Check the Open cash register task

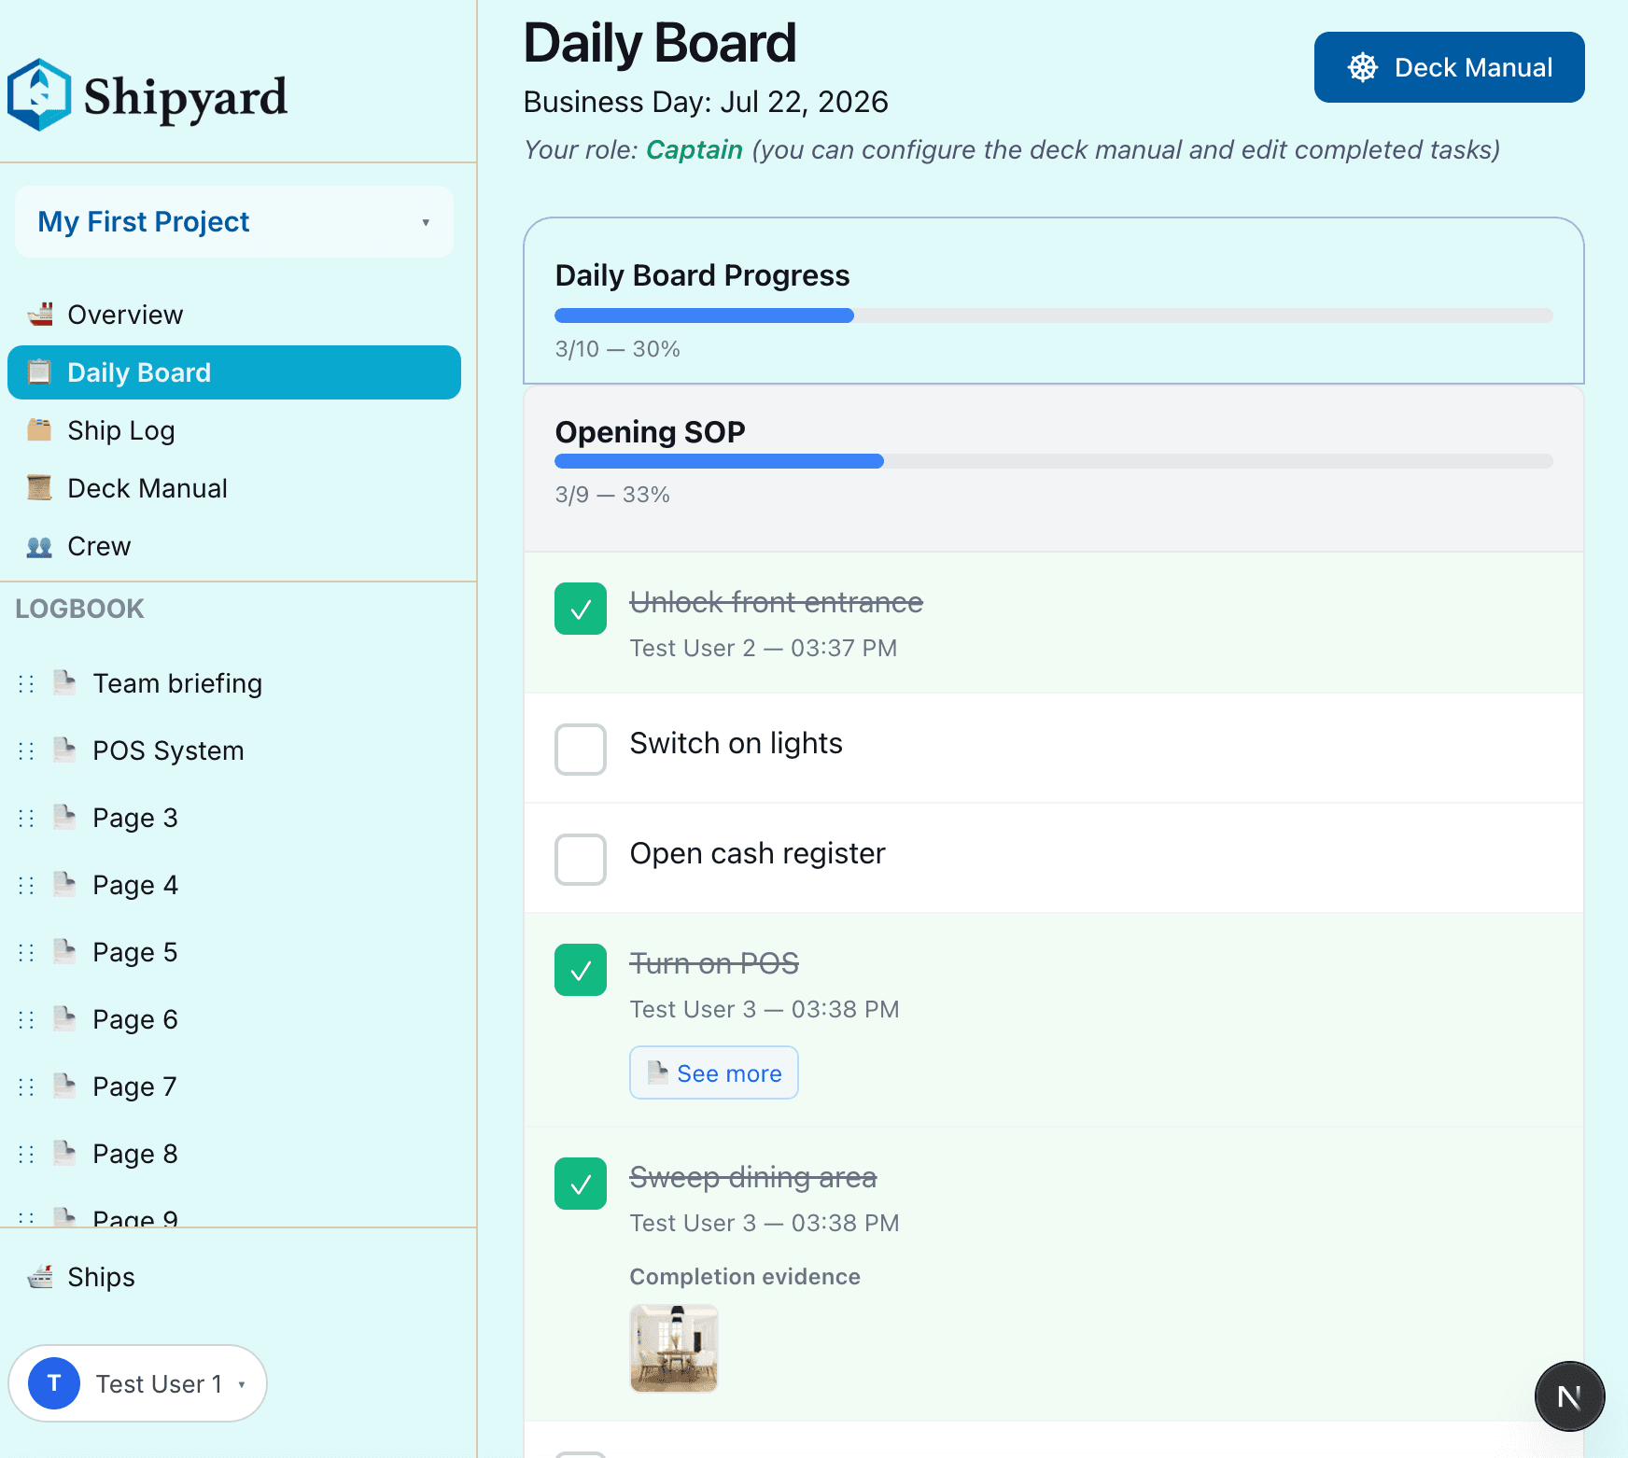click(581, 860)
